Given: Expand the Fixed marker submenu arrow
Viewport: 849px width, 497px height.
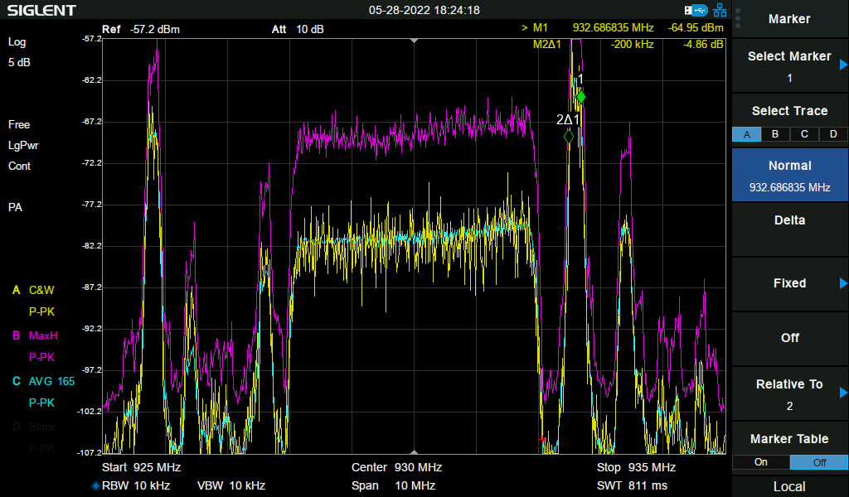Looking at the screenshot, I should (x=843, y=283).
